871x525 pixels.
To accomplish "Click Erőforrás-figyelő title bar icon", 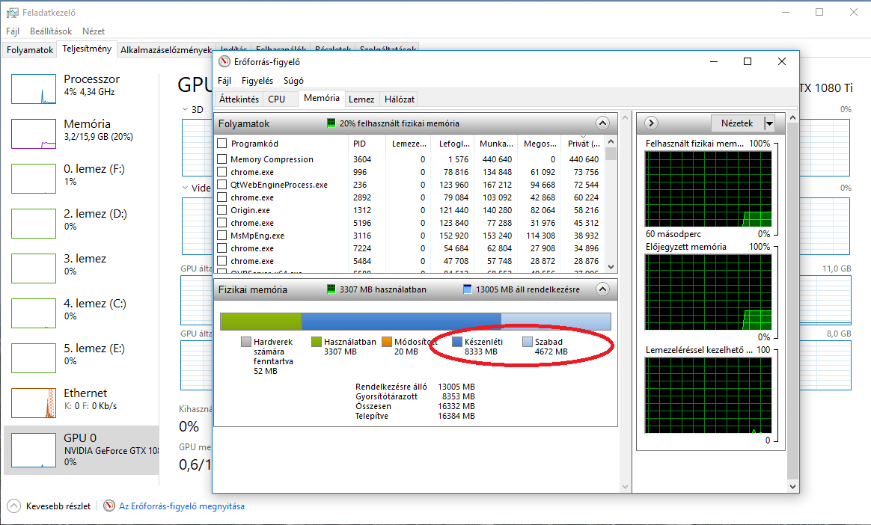I will [x=224, y=61].
